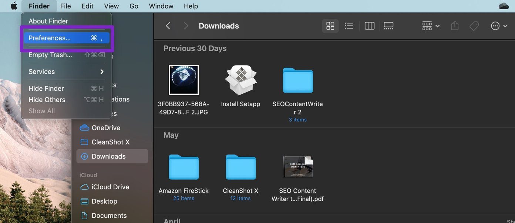The height and width of the screenshot is (223, 515).
Task: Select Hide Finder menu entry
Action: tap(67, 89)
